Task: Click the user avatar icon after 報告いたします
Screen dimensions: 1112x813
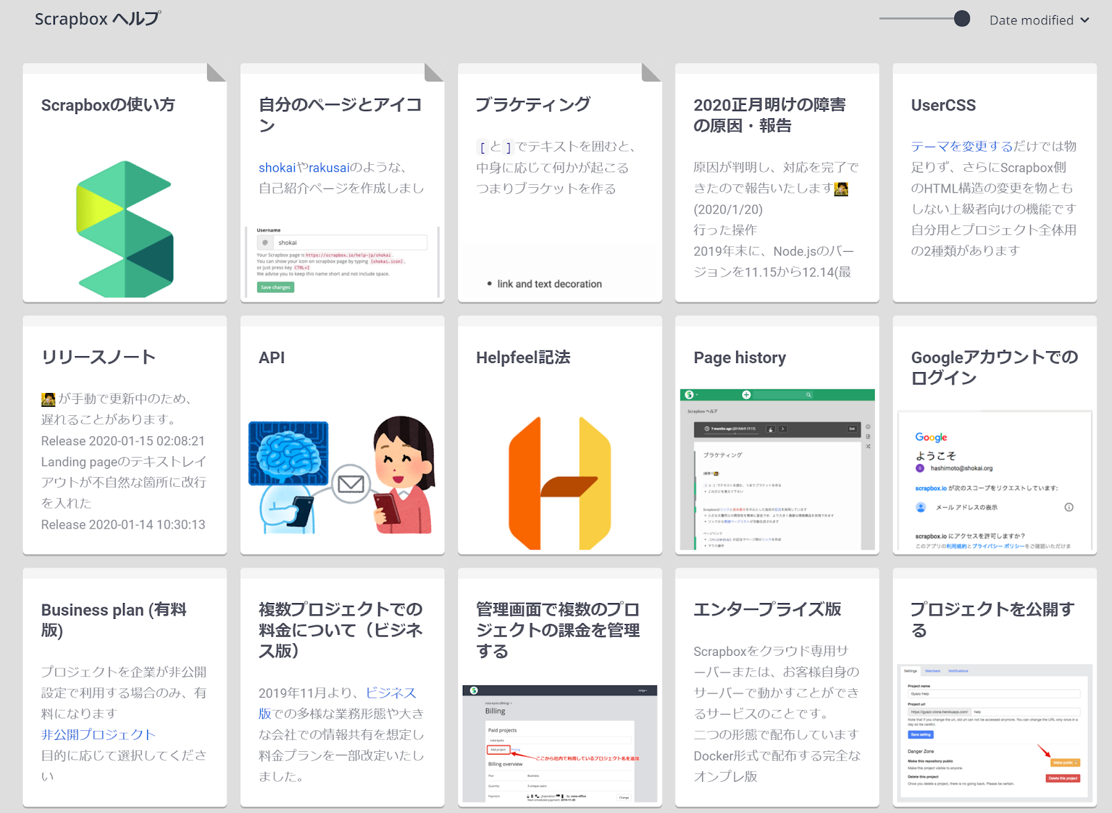Action: pos(841,189)
